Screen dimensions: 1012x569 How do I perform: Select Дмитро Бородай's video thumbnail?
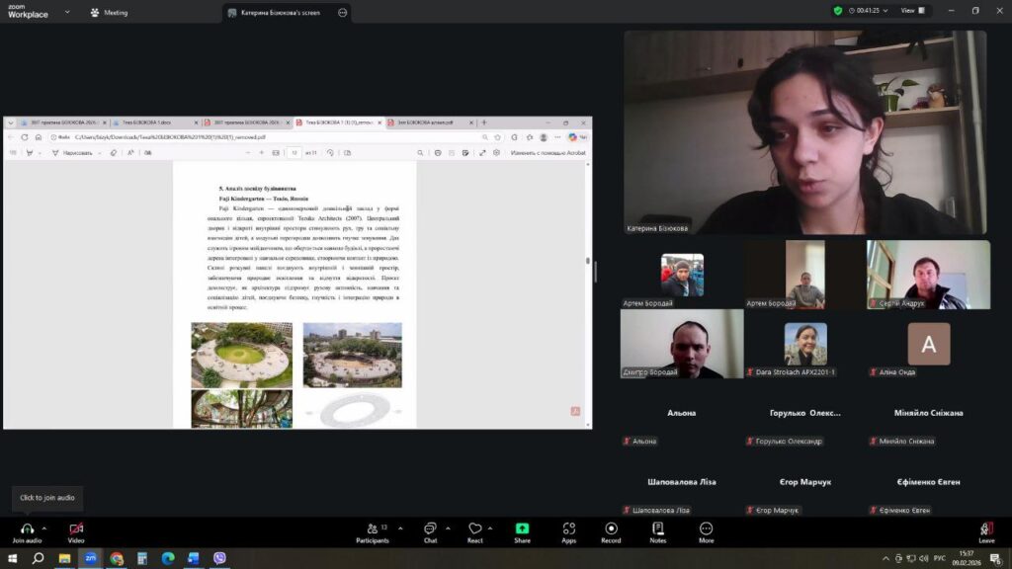(682, 344)
